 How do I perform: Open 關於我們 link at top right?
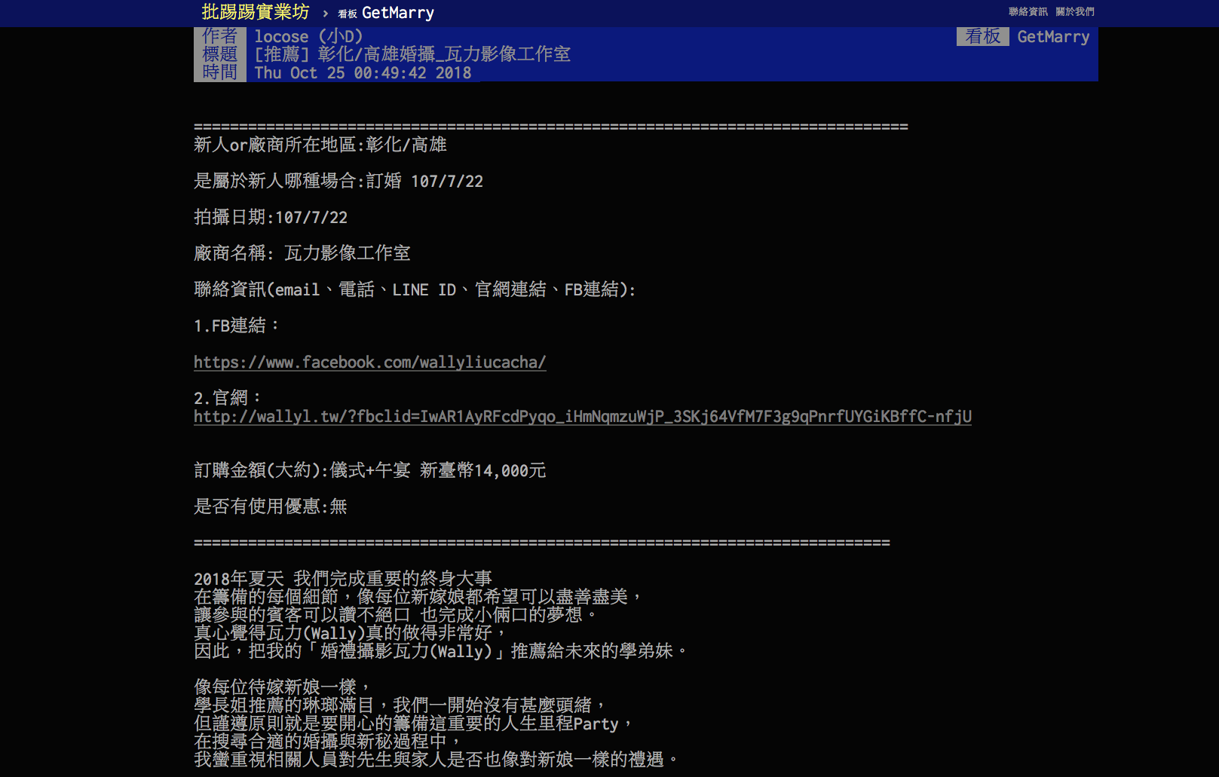click(x=1075, y=11)
